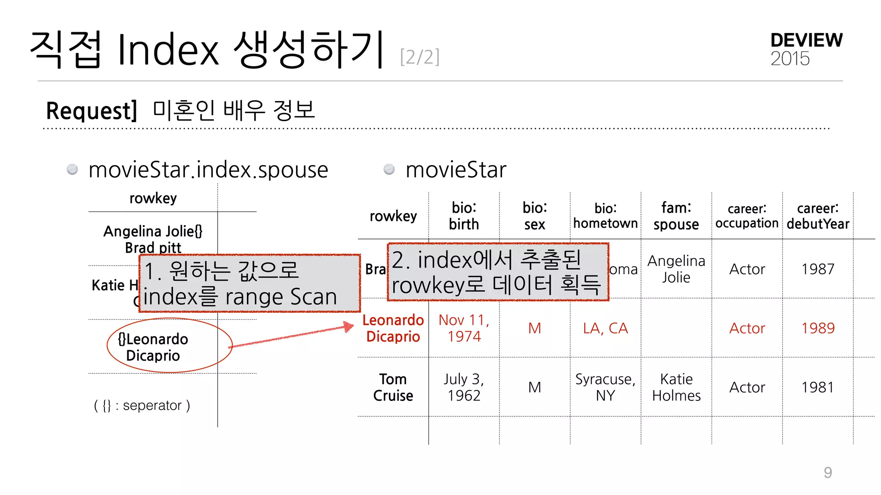Viewport: 881px width, 495px height.
Task: Click the range Scan callout box
Action: click(x=250, y=283)
